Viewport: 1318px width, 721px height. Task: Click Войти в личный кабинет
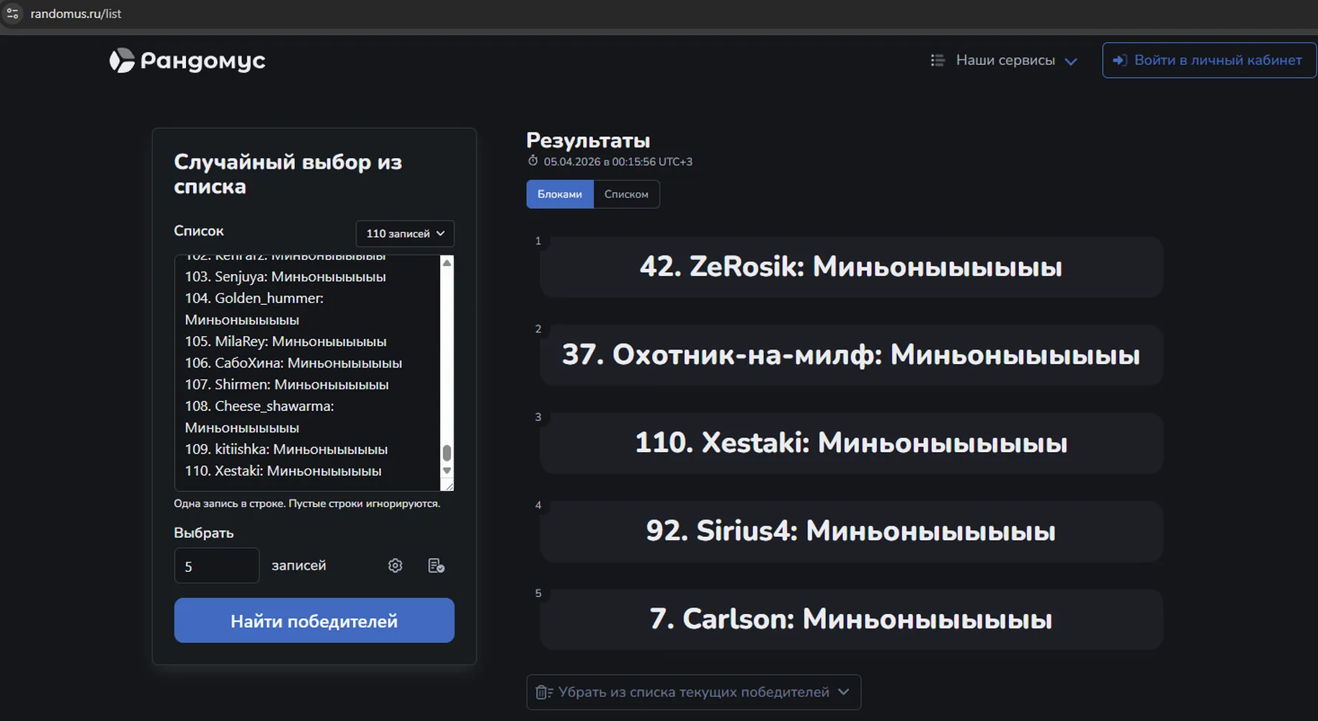click(1209, 61)
